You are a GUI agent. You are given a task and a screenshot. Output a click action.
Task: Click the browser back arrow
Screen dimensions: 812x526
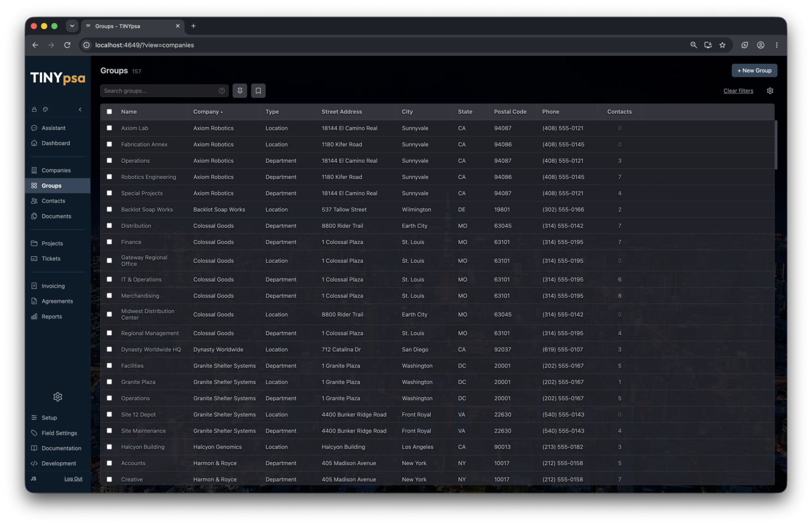coord(35,45)
